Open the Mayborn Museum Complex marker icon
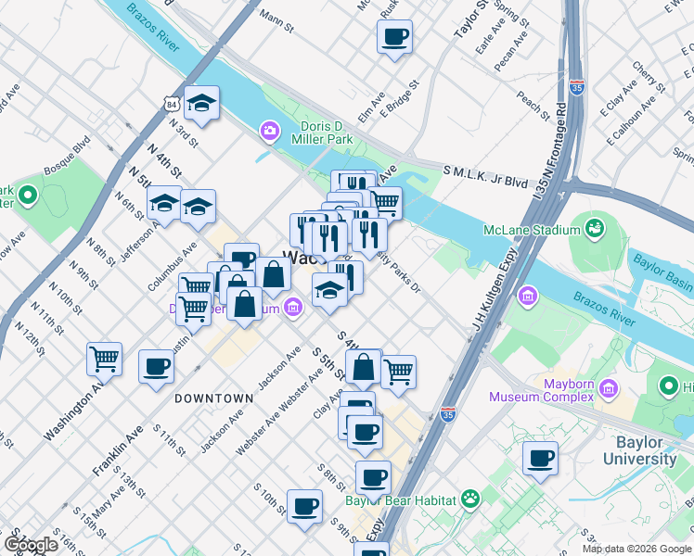Image resolution: width=694 pixels, height=556 pixels. coord(609,388)
